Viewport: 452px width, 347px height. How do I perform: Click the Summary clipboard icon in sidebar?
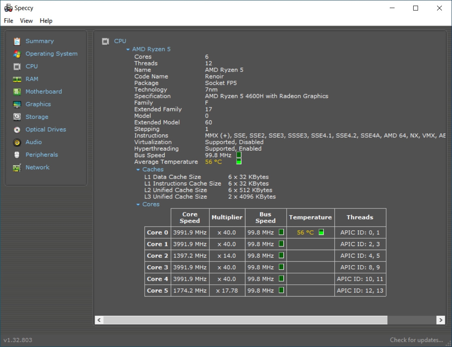click(17, 42)
